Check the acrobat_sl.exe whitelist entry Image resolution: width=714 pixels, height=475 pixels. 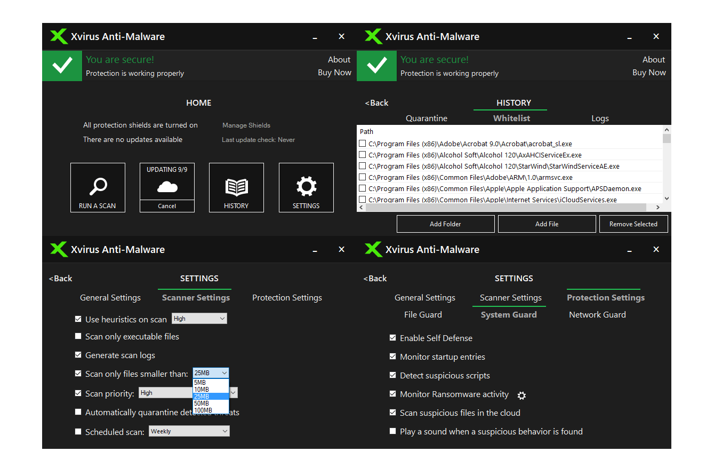(x=363, y=144)
